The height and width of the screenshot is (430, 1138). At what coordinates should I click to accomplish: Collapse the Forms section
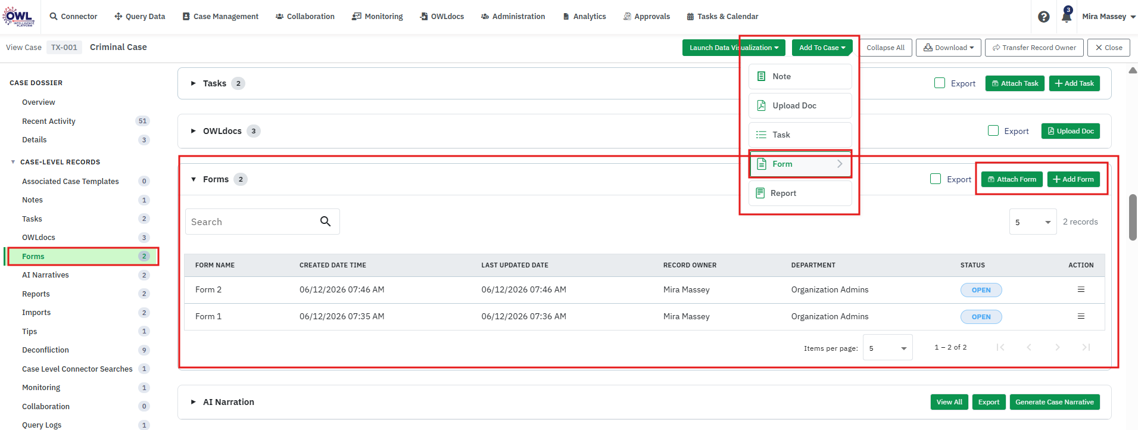click(193, 179)
